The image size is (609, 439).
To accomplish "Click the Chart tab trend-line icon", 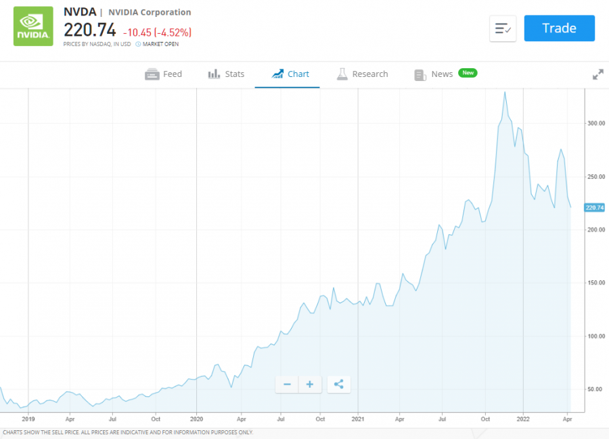I will coord(277,74).
